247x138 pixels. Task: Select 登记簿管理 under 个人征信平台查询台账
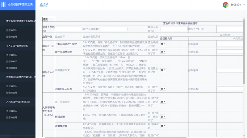click(12, 68)
